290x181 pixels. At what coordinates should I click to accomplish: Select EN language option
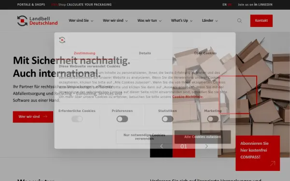coord(225,5)
